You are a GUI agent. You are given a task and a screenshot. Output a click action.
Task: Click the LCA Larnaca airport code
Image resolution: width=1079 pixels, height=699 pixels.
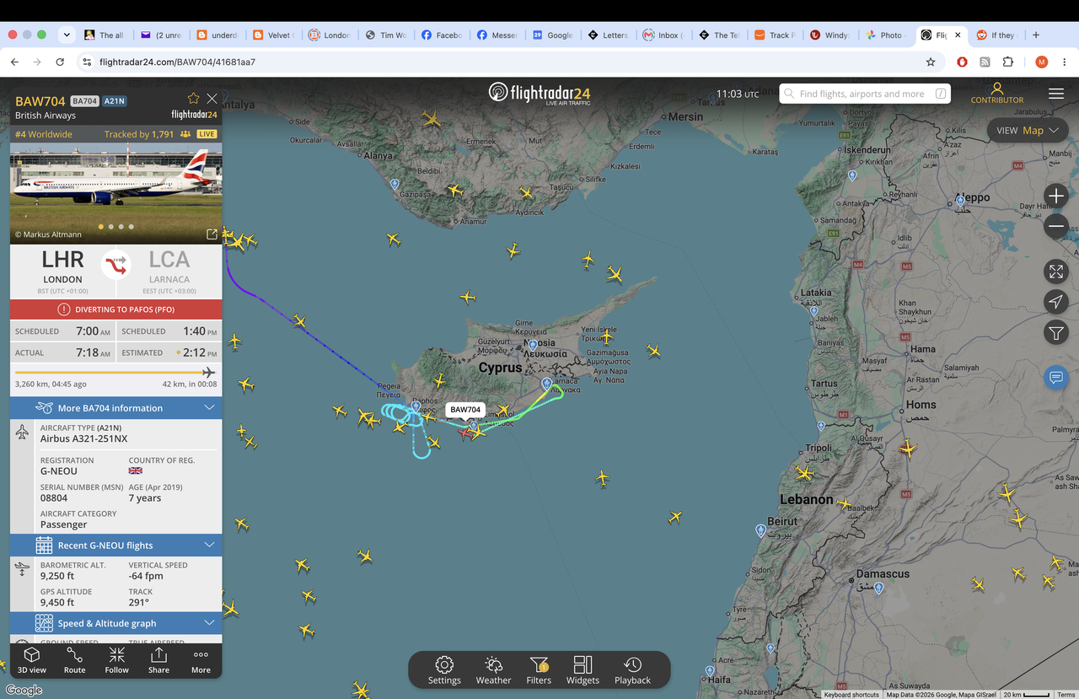(169, 260)
